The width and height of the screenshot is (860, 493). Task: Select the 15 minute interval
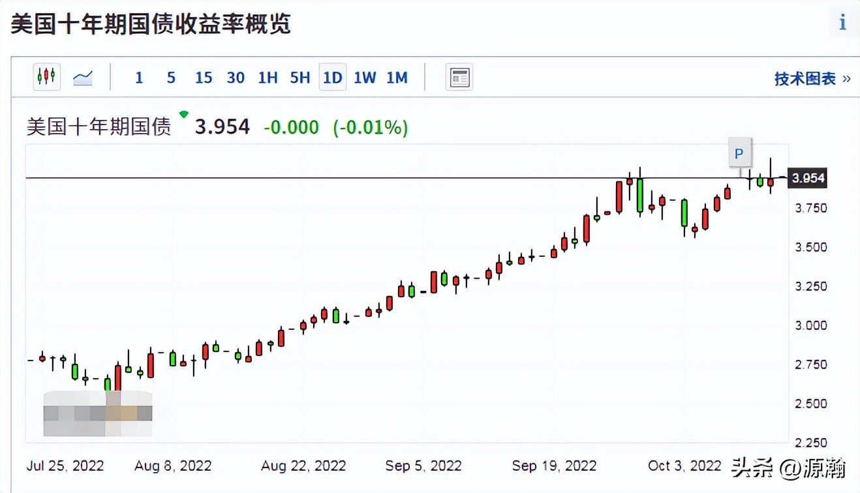(x=204, y=78)
